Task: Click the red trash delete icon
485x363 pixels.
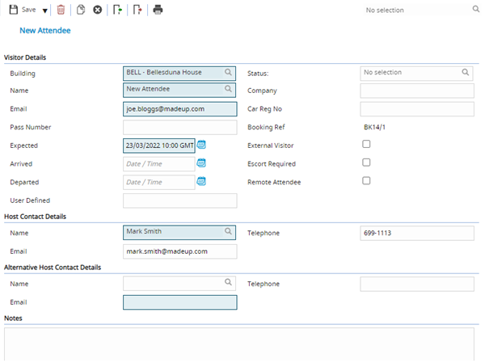Action: pyautogui.click(x=61, y=10)
